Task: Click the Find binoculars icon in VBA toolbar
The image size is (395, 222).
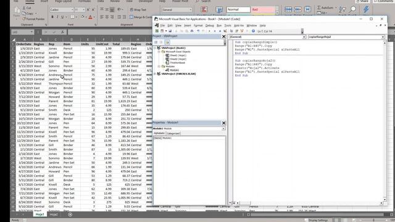Action: tap(192, 31)
